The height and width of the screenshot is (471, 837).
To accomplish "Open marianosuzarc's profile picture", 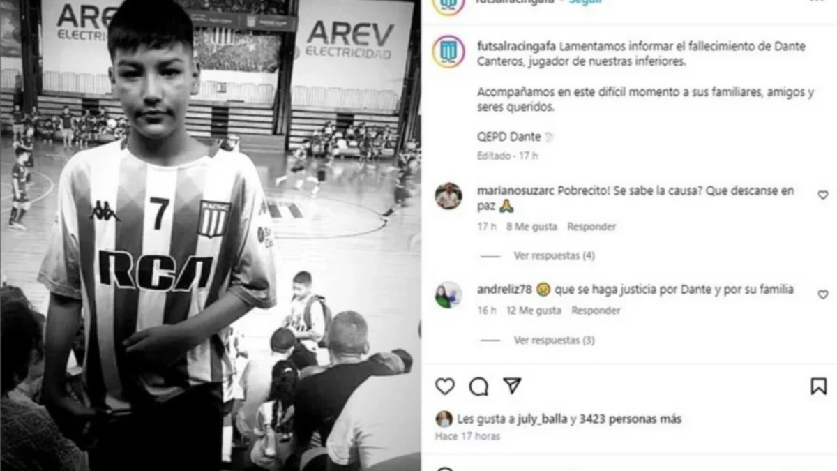I will point(448,196).
